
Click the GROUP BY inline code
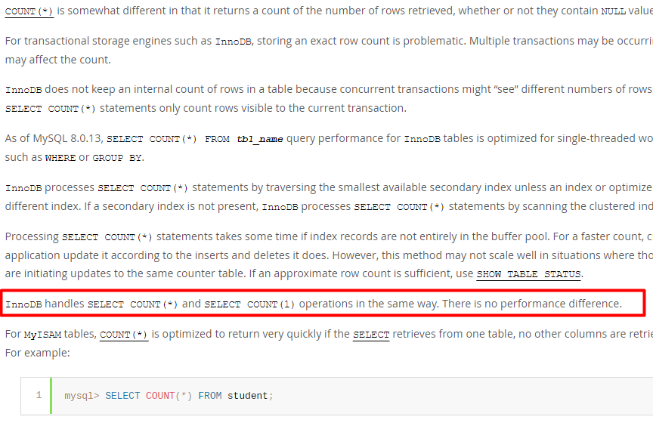tap(117, 158)
